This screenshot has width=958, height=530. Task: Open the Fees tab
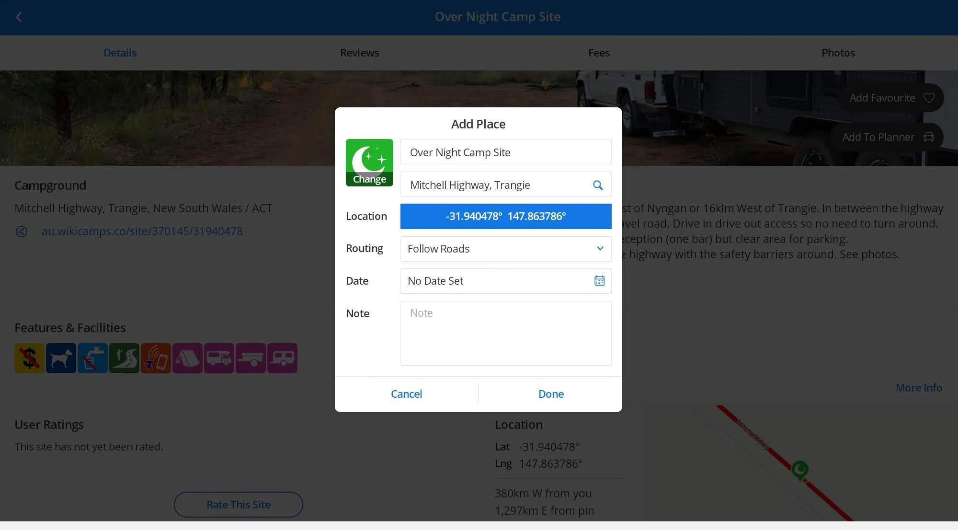tap(599, 53)
